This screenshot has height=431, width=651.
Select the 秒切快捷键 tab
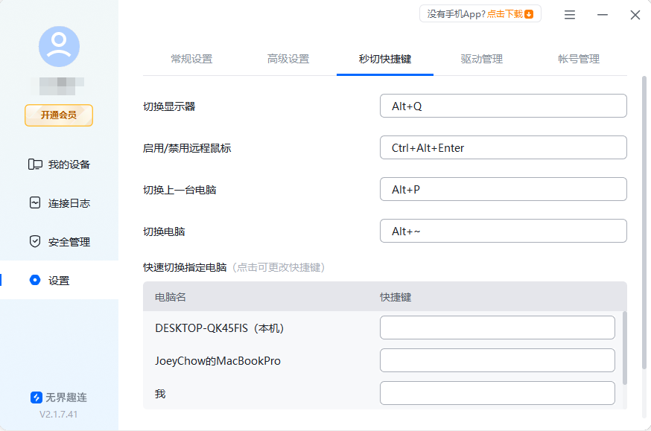[385, 60]
